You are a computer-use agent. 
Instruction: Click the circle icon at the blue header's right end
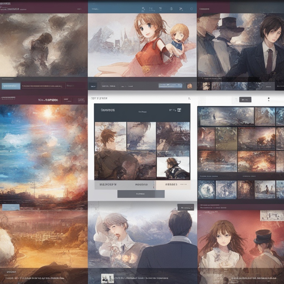click(192, 9)
